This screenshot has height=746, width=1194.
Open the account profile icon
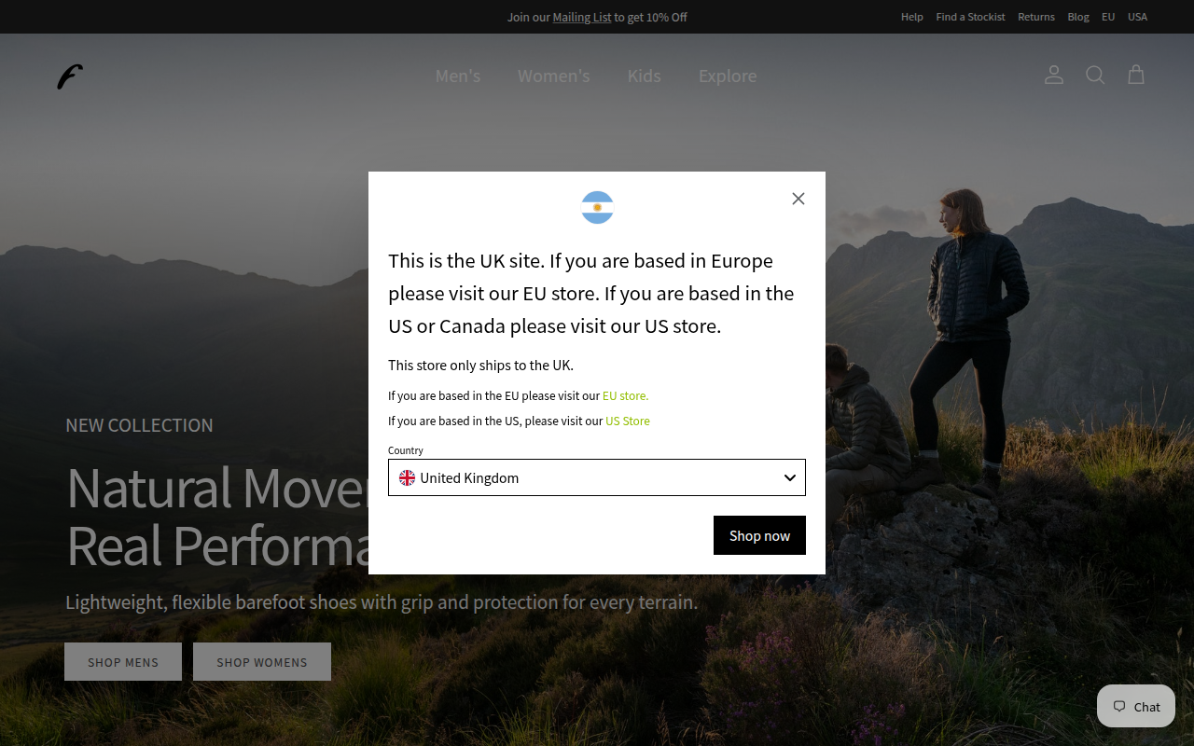point(1054,75)
